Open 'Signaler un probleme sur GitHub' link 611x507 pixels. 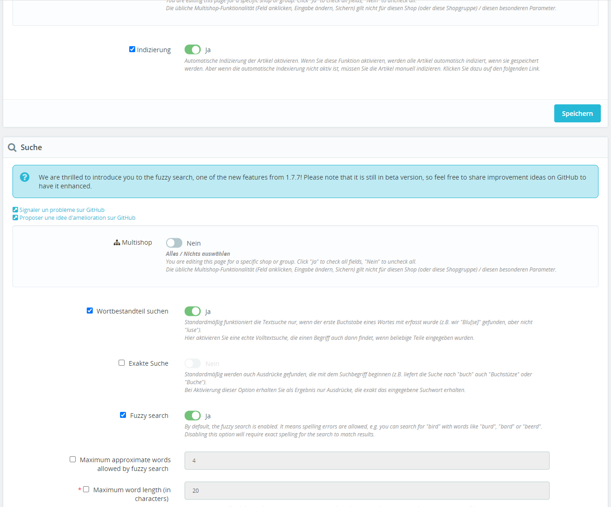(x=62, y=210)
